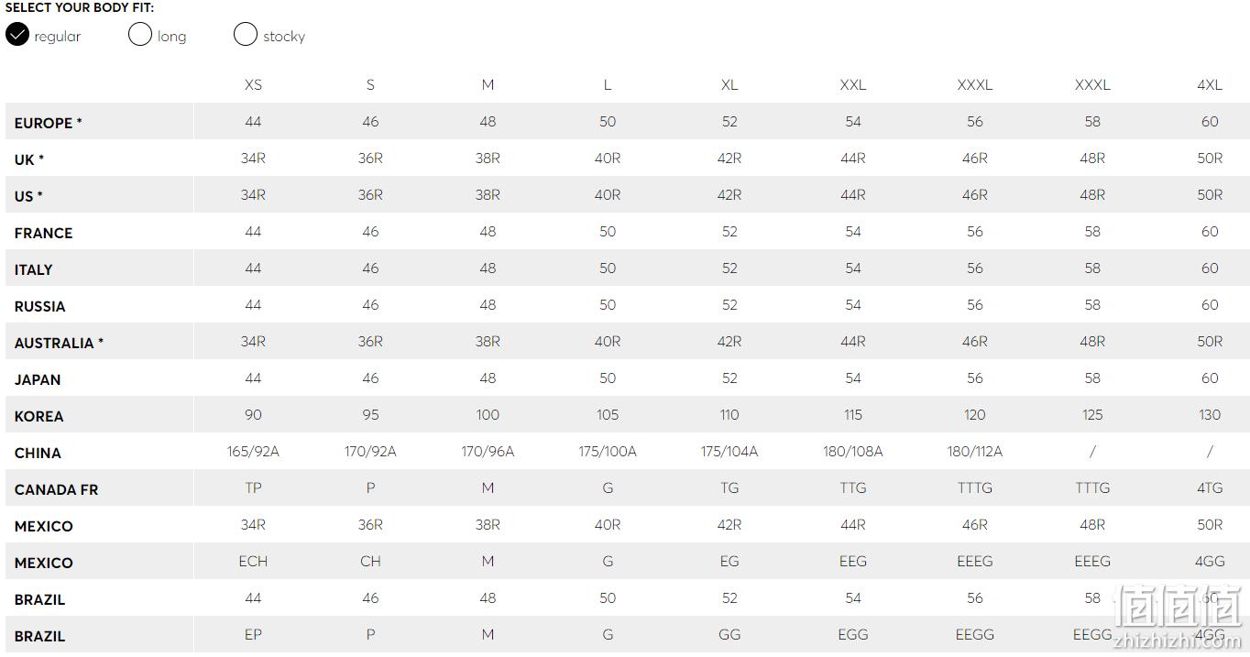The width and height of the screenshot is (1250, 657).
Task: Click the CHINA row label
Action: click(38, 453)
